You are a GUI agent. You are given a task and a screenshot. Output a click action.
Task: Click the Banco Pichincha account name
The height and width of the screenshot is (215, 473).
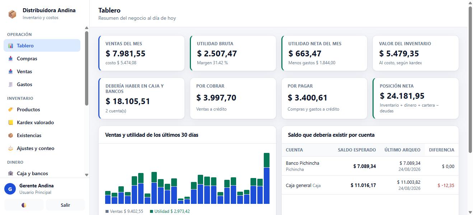[x=303, y=163]
